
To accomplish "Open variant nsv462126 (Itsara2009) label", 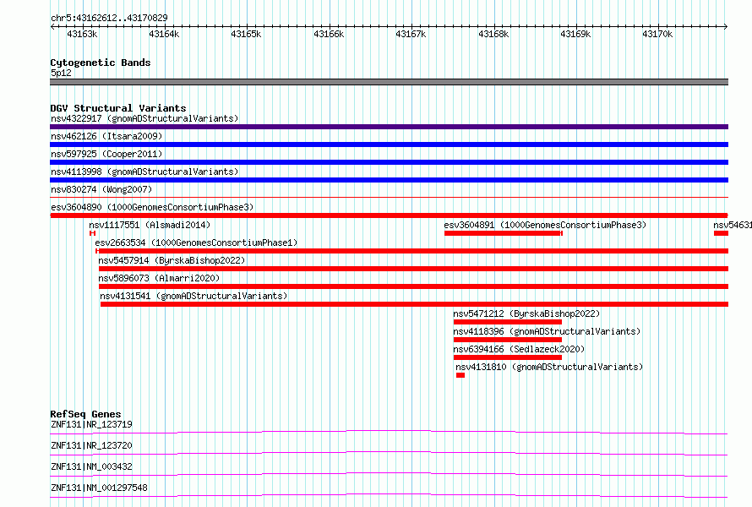I will tap(106, 136).
